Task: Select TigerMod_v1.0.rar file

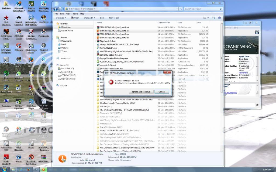Action: pyautogui.click(x=108, y=41)
